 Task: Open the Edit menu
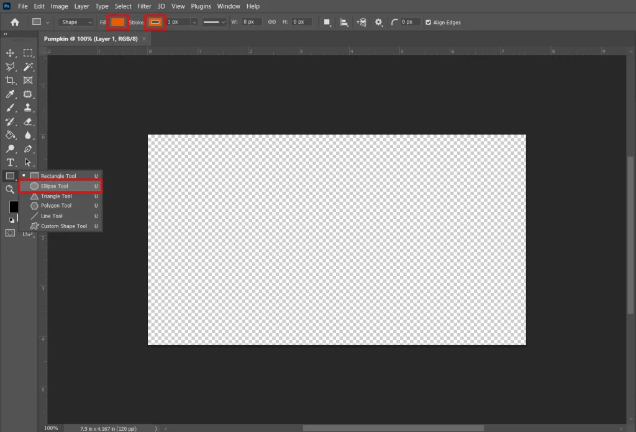(39, 6)
